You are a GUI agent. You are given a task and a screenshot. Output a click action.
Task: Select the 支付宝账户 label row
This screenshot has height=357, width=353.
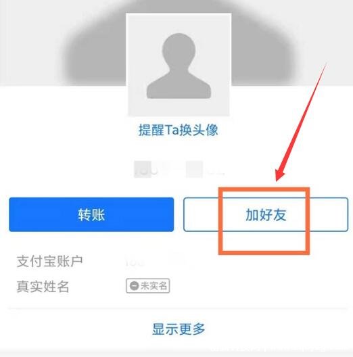[49, 262]
